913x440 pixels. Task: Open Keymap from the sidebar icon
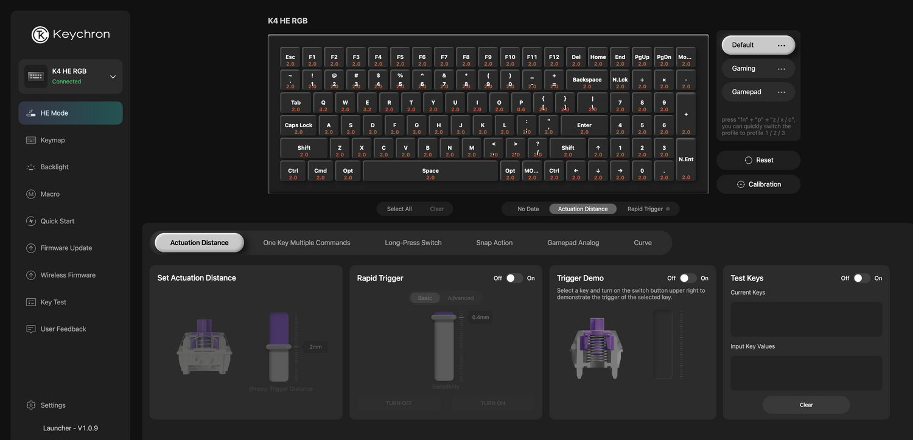[31, 140]
